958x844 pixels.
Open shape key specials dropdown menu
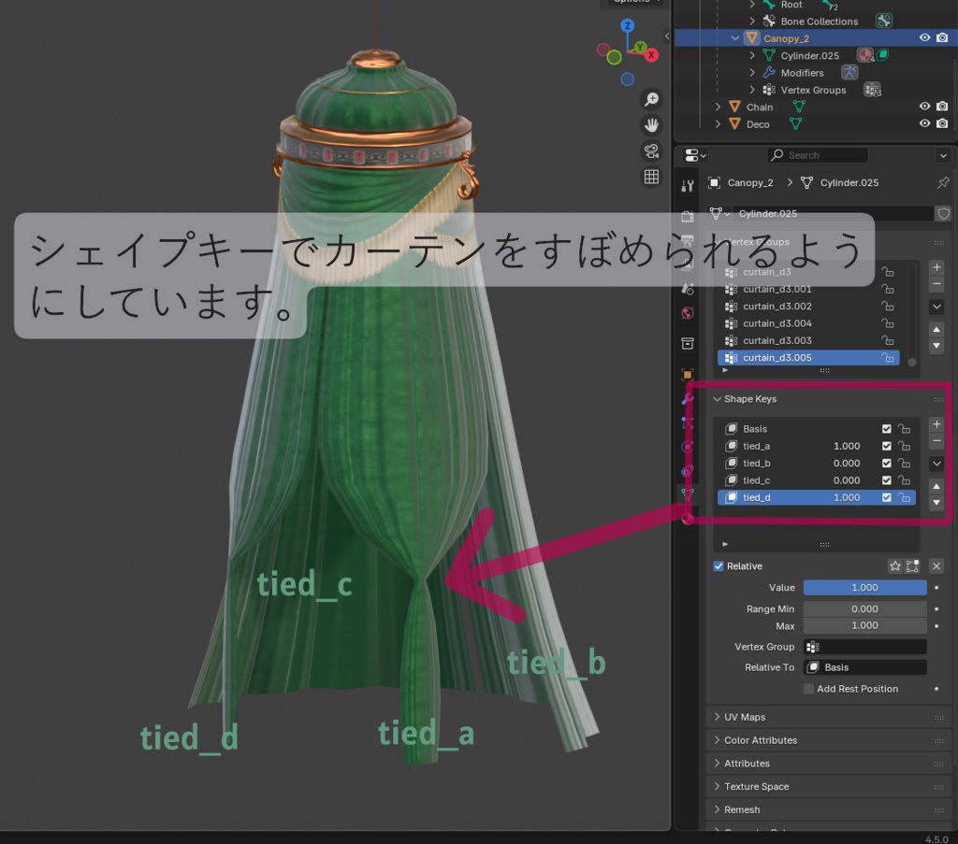tap(936, 464)
